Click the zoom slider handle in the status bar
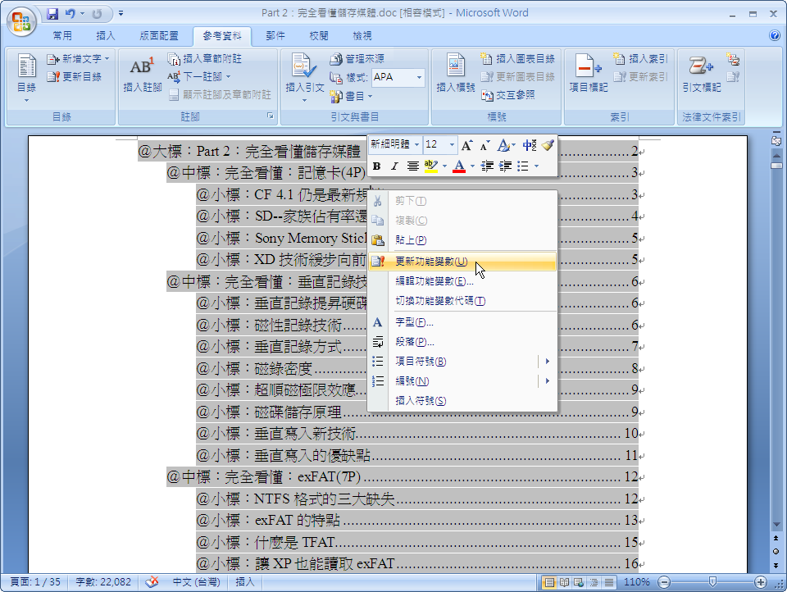Viewport: 787px width, 592px height. click(712, 582)
